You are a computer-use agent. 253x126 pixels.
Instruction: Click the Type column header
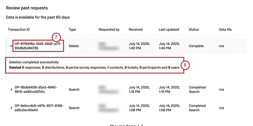(72, 30)
